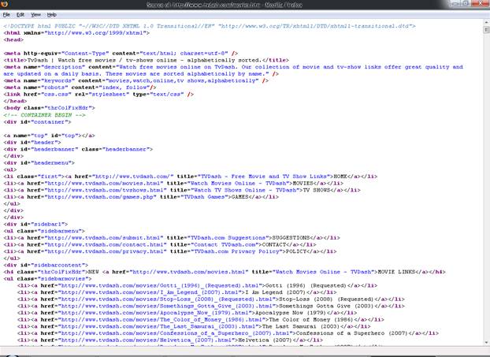Click The Color of Money (1986) line
Viewport: 490px width, 357px height.
click(201, 319)
